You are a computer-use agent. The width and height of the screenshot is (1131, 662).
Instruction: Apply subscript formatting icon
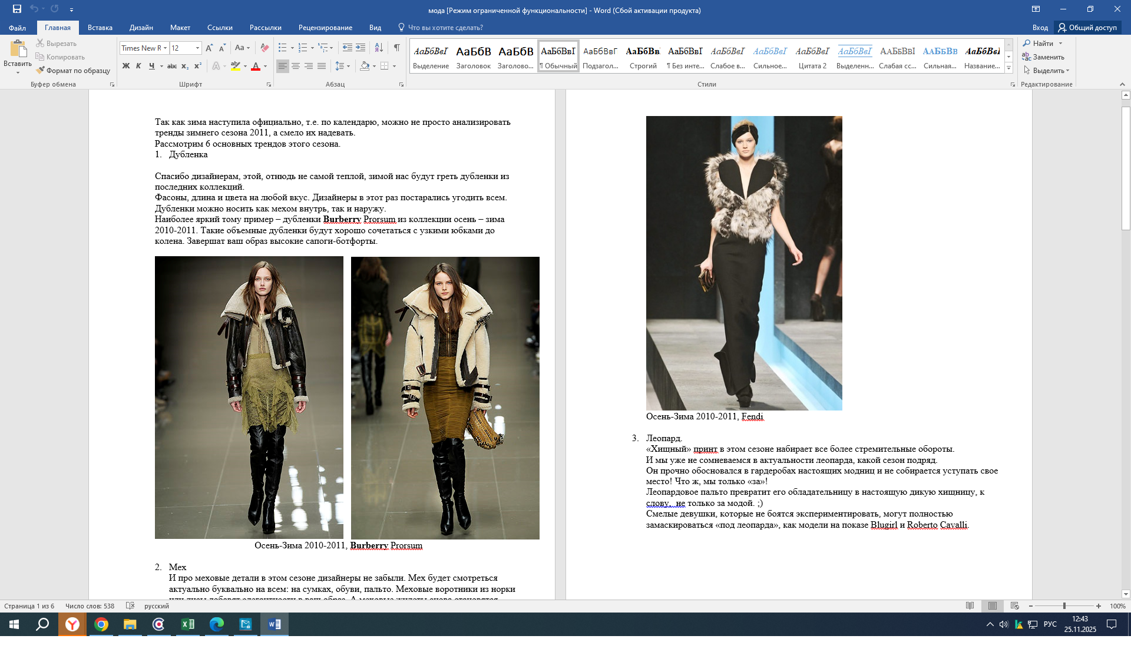point(185,66)
